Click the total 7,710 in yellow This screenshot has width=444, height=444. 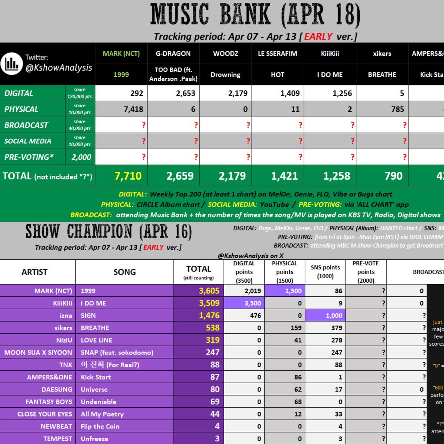pos(128,176)
